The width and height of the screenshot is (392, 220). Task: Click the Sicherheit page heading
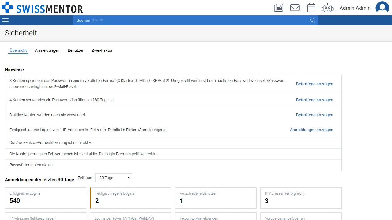[x=21, y=33]
